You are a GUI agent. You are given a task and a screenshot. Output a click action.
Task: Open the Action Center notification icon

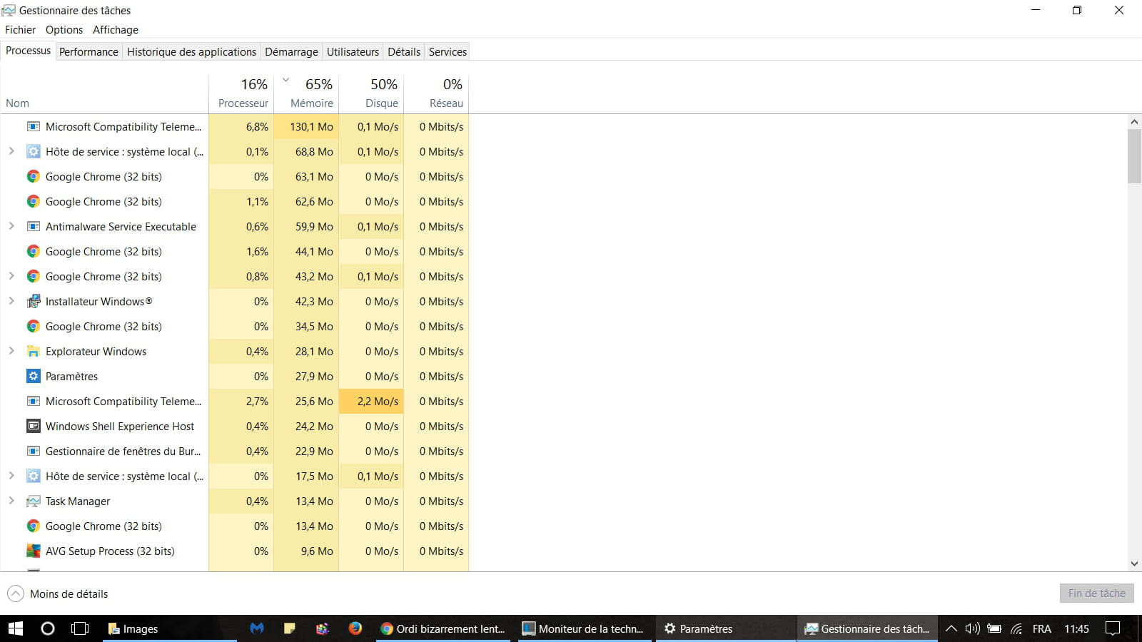tap(1113, 628)
